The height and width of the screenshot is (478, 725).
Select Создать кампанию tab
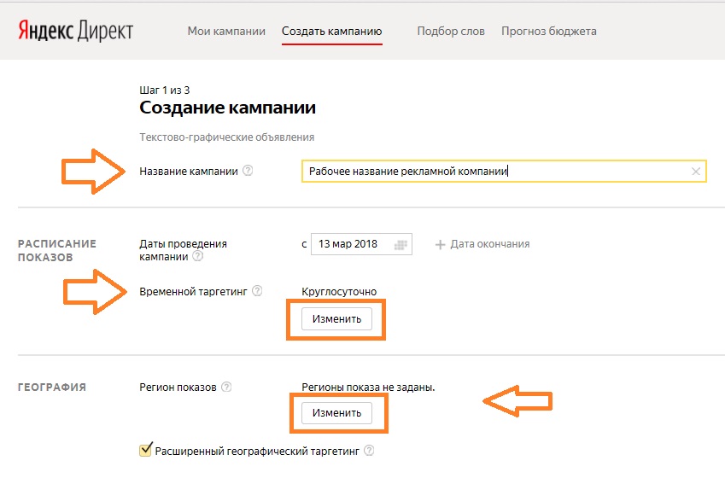(331, 31)
